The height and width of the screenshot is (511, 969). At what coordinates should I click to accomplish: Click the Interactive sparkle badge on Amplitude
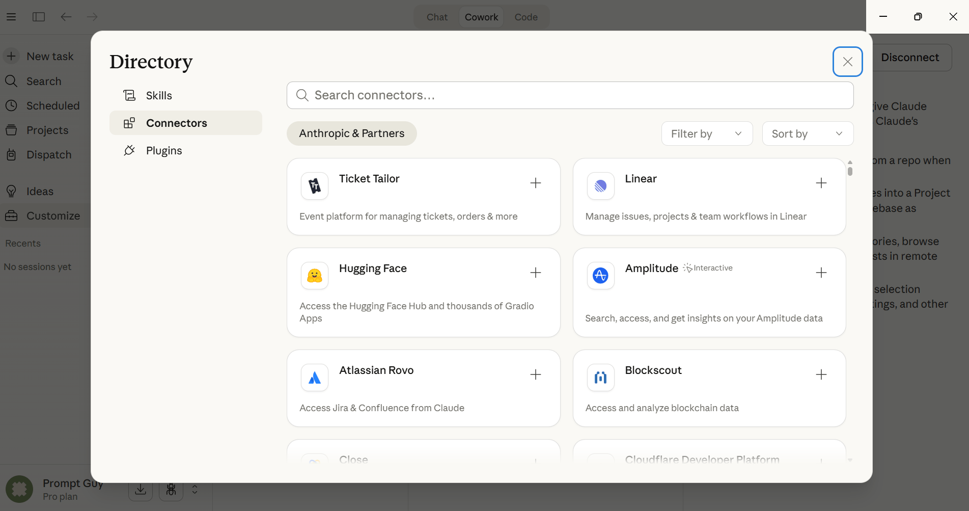pyautogui.click(x=708, y=268)
